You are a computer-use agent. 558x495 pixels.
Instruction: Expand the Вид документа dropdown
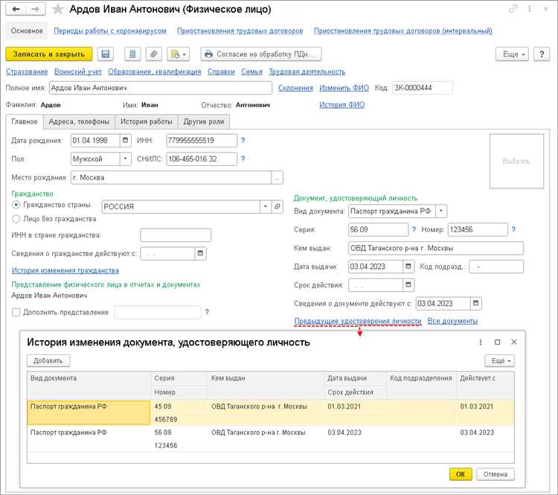pos(441,211)
